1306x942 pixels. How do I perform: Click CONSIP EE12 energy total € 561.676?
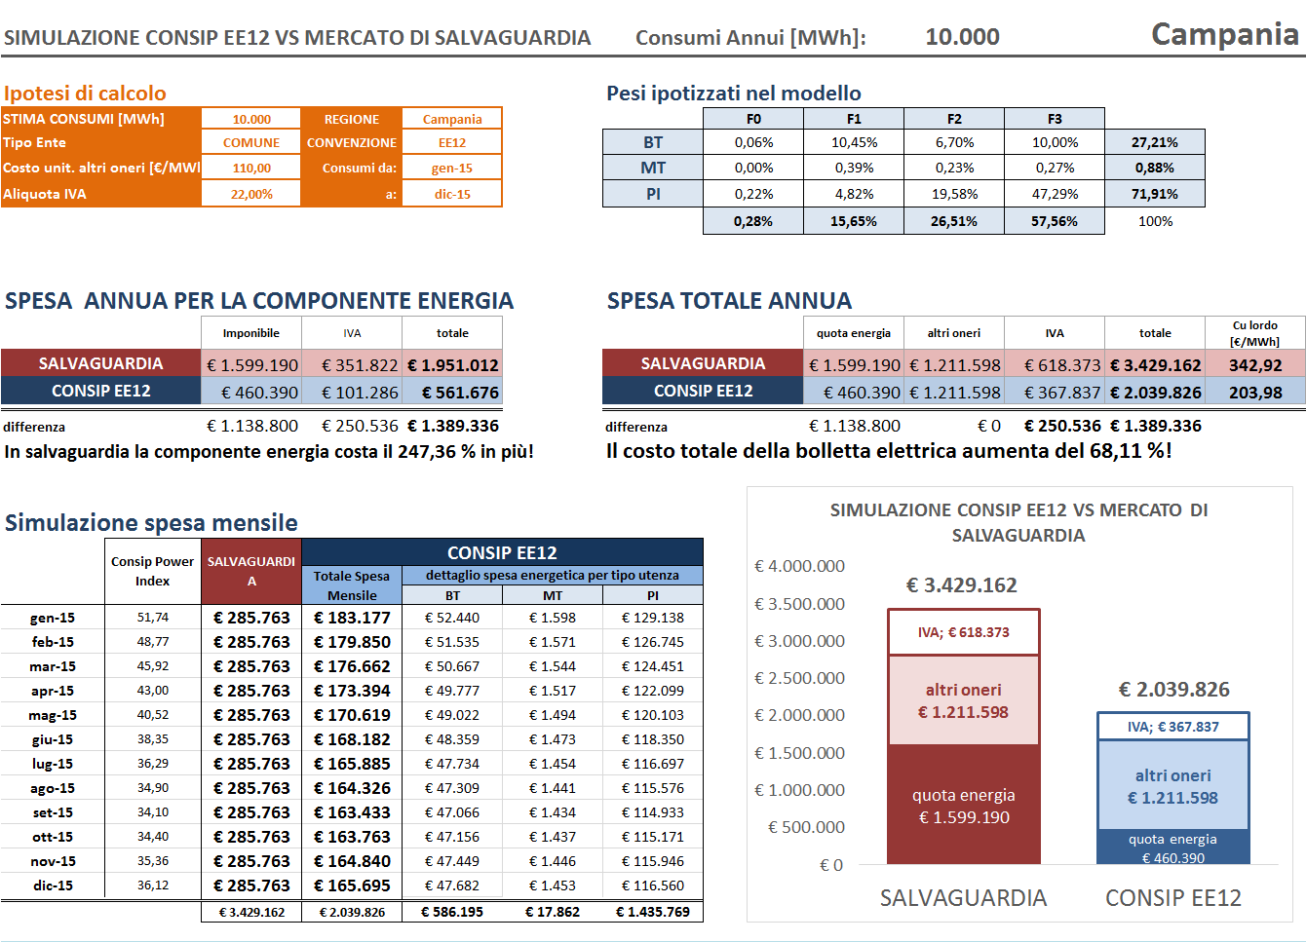(452, 392)
